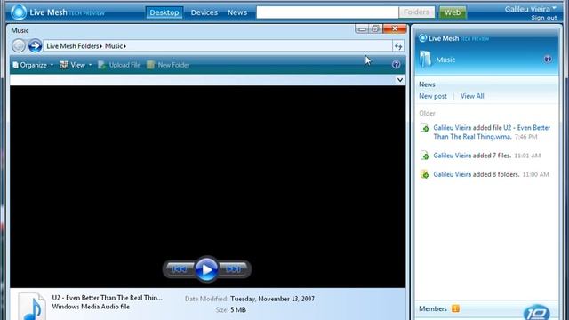569x320 pixels.
Task: Click file-added icon beside U2 news entry
Action: tap(425, 128)
